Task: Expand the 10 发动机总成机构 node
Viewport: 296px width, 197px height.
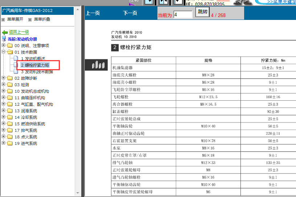Action: [3, 91]
